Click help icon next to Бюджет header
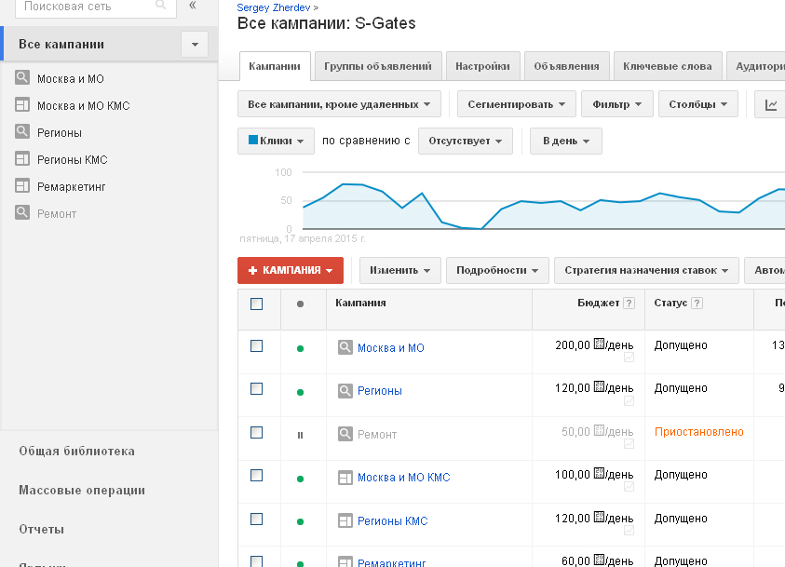785x567 pixels. [x=629, y=304]
